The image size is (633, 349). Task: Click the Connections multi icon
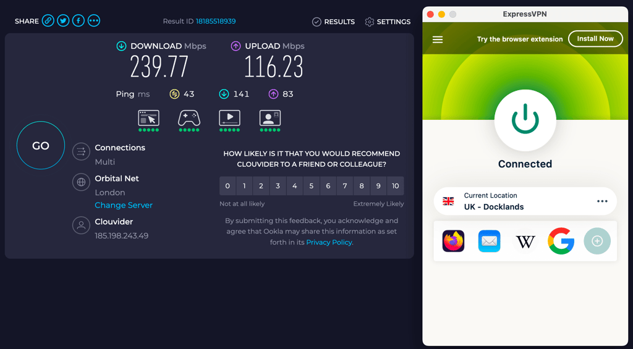(81, 152)
